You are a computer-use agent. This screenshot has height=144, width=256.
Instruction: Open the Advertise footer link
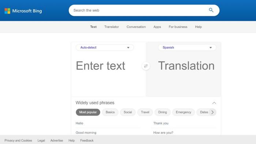57,140
